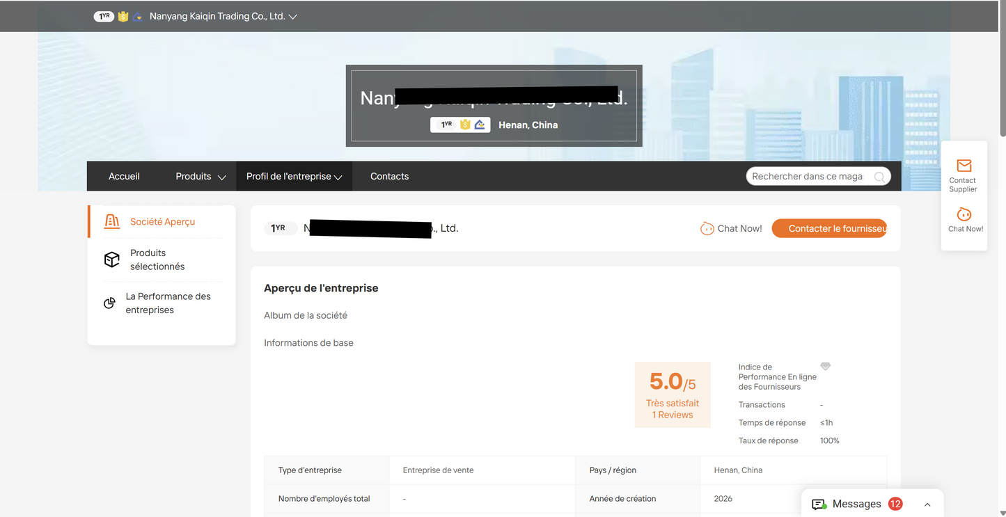
Task: Click the Pays / région table cell
Action: coord(638,470)
